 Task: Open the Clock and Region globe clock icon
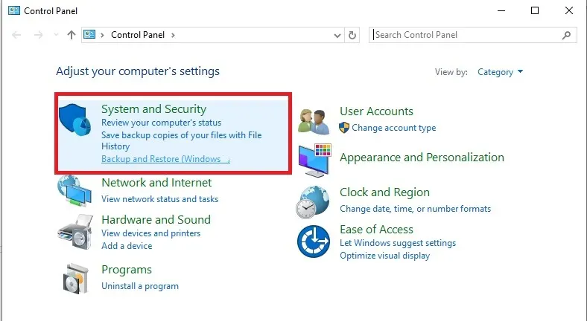pyautogui.click(x=313, y=202)
